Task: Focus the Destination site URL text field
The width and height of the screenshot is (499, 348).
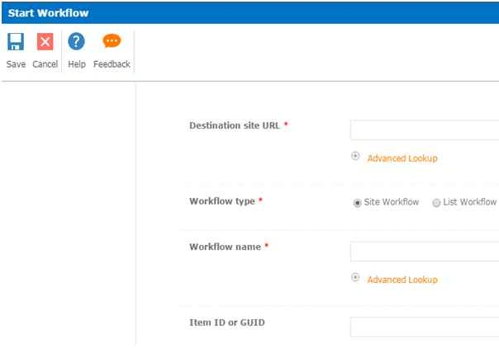Action: click(425, 129)
